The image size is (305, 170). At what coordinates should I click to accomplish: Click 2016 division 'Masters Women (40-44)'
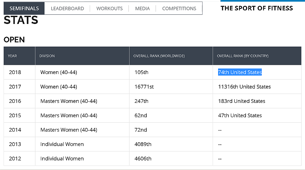click(69, 101)
